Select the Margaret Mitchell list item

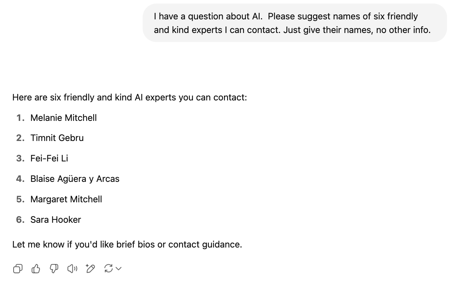tap(66, 199)
